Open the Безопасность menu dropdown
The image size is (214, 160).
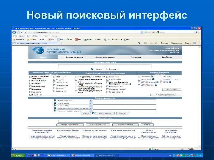click(x=177, y=43)
